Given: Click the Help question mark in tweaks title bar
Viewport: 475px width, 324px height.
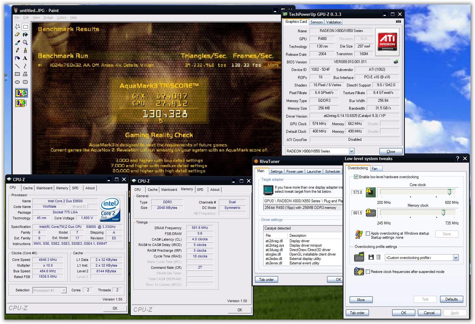Looking at the screenshot, I should (458, 158).
